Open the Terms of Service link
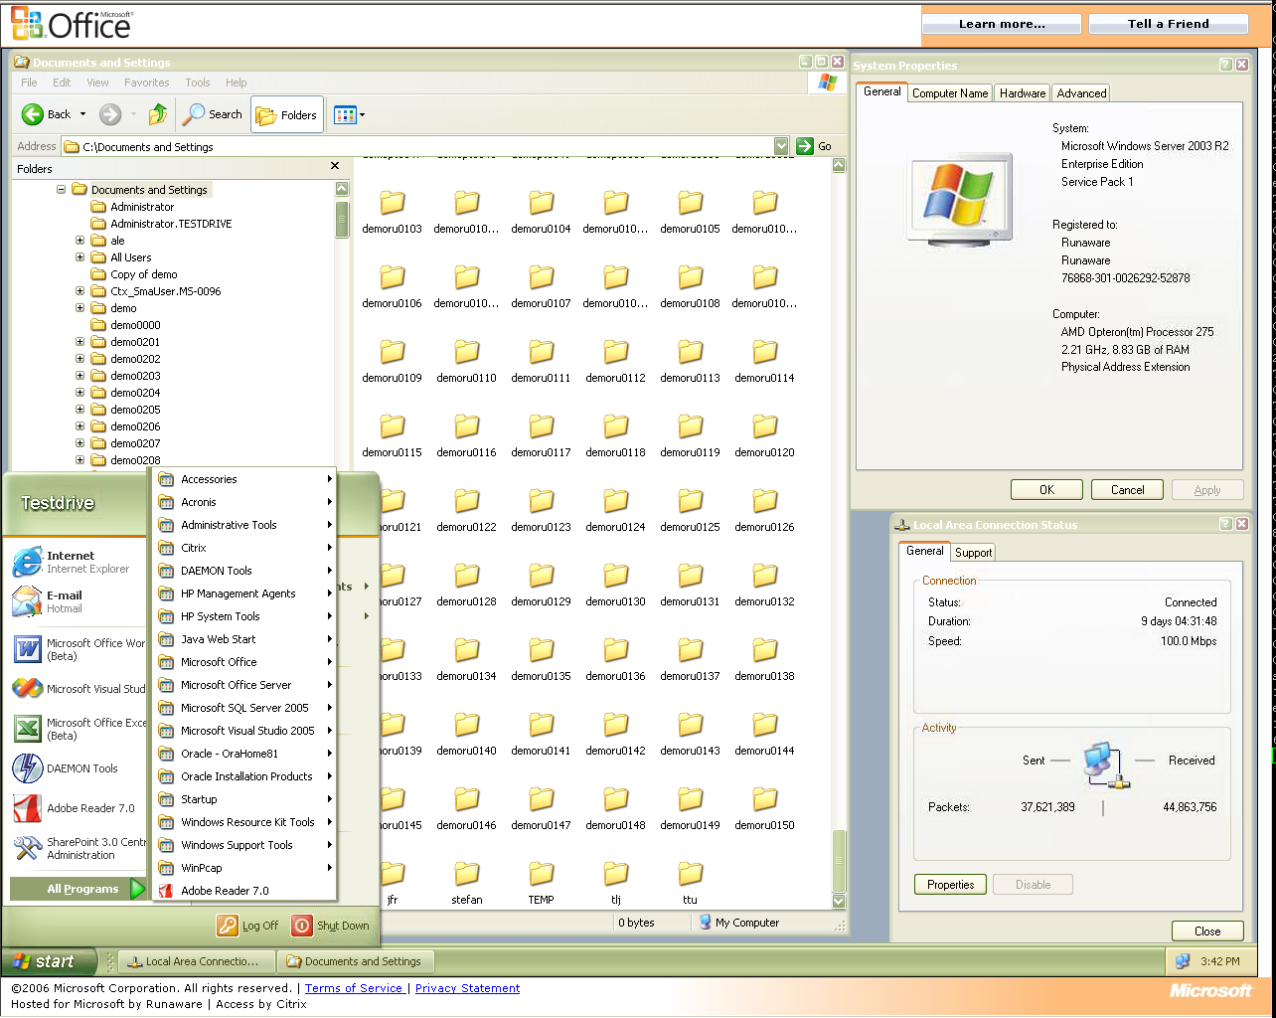The height and width of the screenshot is (1018, 1276). click(354, 988)
